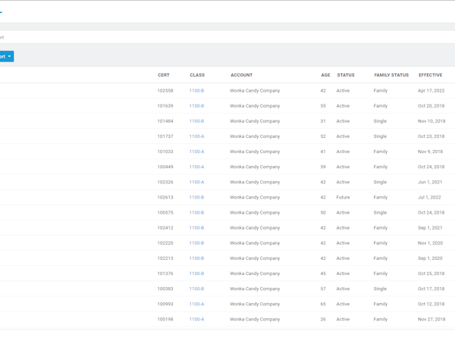The height and width of the screenshot is (341, 455).
Task: Click class 1100-B link for cert 102613
Action: coord(196,197)
